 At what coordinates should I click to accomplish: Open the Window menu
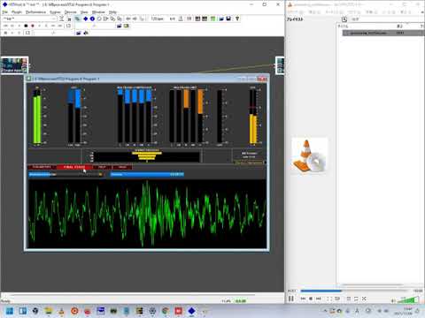[98, 12]
